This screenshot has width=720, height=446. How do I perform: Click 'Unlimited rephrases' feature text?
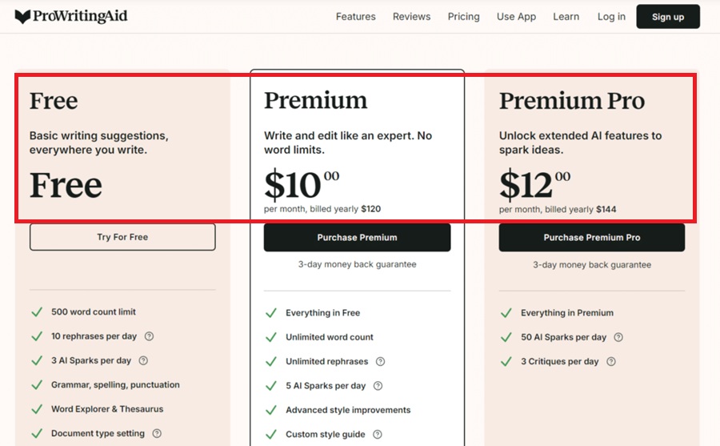click(327, 361)
